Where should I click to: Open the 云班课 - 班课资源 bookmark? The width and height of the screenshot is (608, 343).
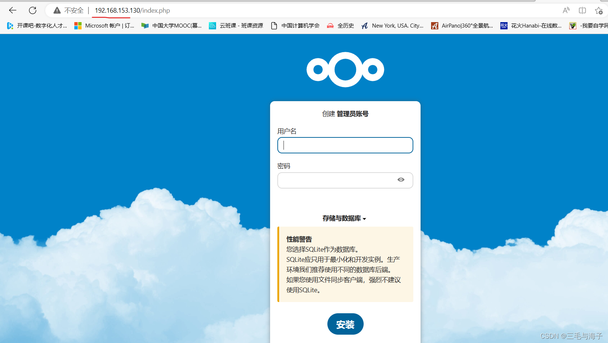point(236,25)
